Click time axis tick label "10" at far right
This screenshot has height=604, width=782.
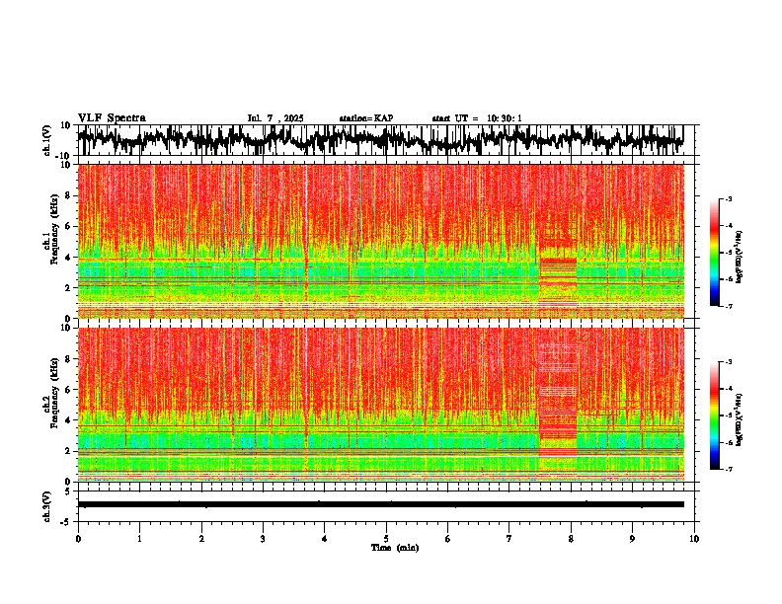click(694, 539)
